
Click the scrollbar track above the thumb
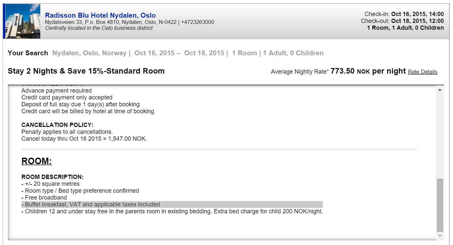tap(440, 136)
